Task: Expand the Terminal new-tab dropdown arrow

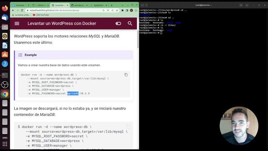Action: [147, 5]
